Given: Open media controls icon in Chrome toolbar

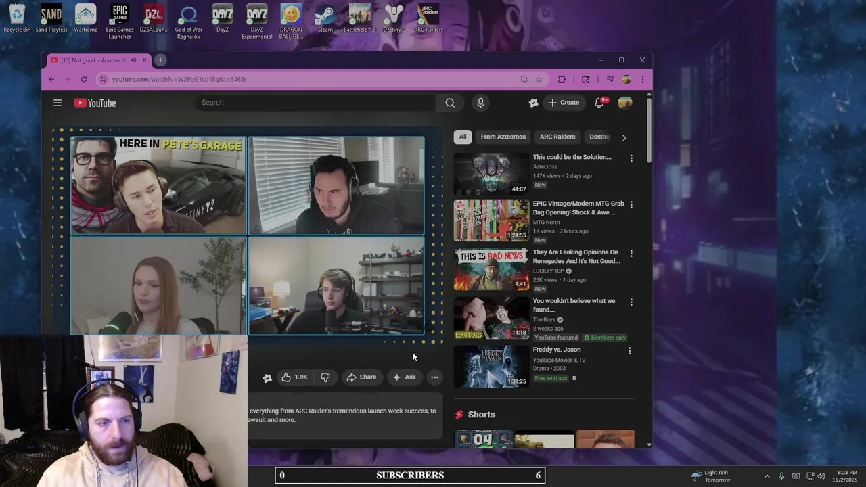Looking at the screenshot, I should 610,79.
